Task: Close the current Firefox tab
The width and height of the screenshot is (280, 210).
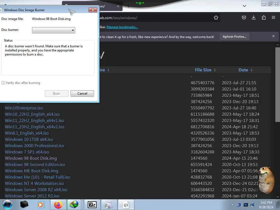Action: coord(118,6)
